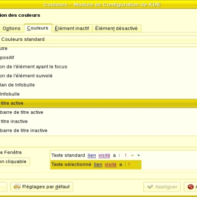This screenshot has height=197, width=197.
Task: Select the 'titre inactive' row
Action: [98, 122]
